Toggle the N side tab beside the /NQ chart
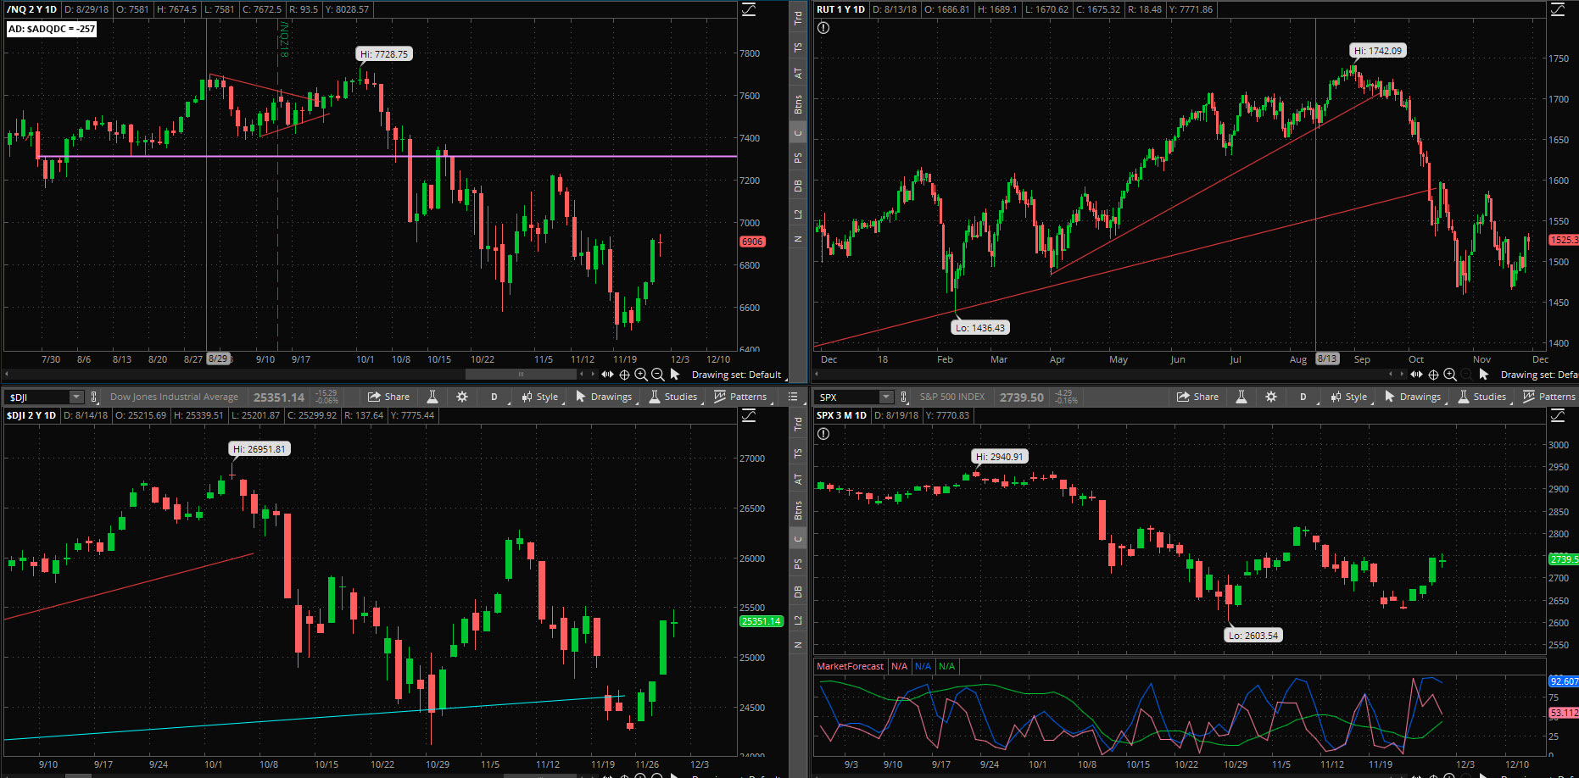Image resolution: width=1579 pixels, height=778 pixels. coord(798,239)
